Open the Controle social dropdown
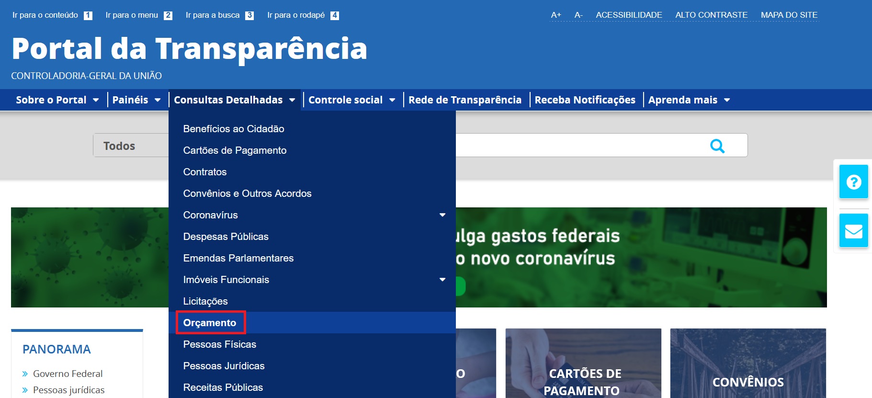 [x=352, y=100]
